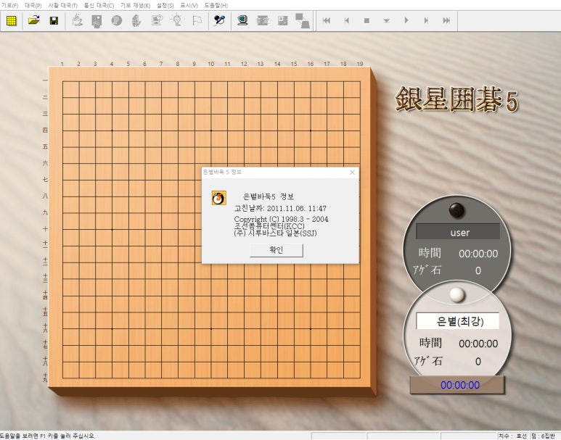This screenshot has width=561, height=440.
Task: Click the black stone in player panel
Action: pyautogui.click(x=457, y=210)
